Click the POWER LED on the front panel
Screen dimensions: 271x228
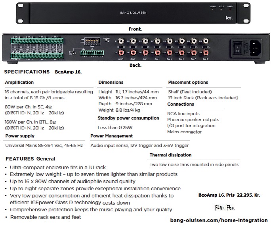230,9
